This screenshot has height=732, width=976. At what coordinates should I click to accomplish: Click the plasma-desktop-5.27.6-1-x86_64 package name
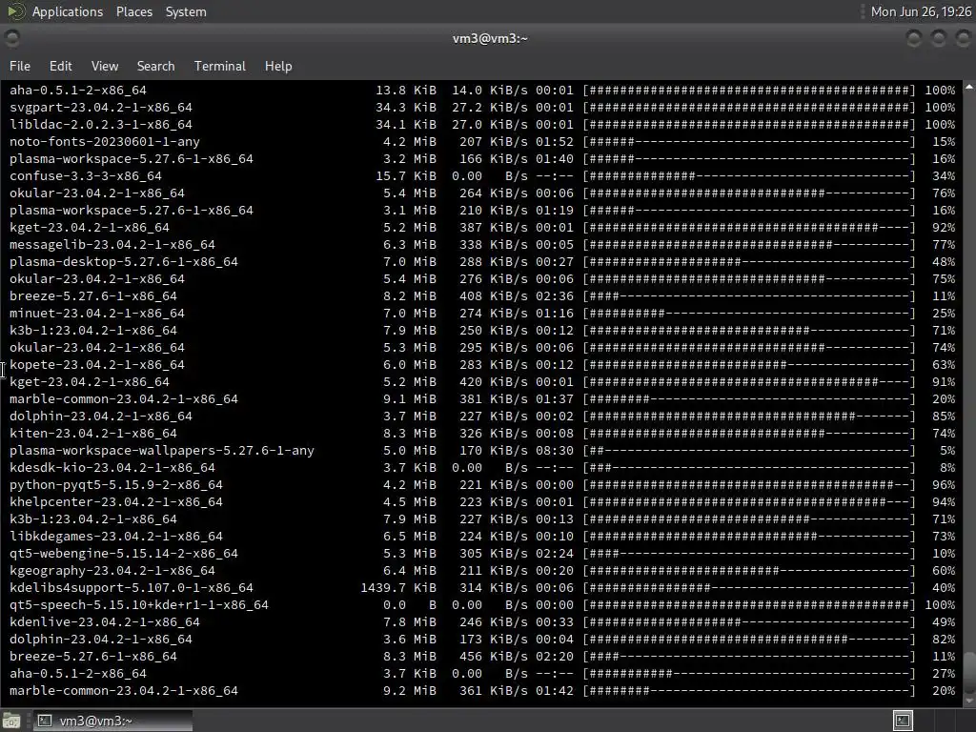[x=124, y=261]
